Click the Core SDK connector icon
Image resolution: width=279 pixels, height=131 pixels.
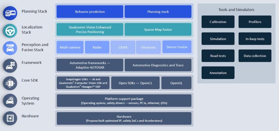tap(10, 83)
